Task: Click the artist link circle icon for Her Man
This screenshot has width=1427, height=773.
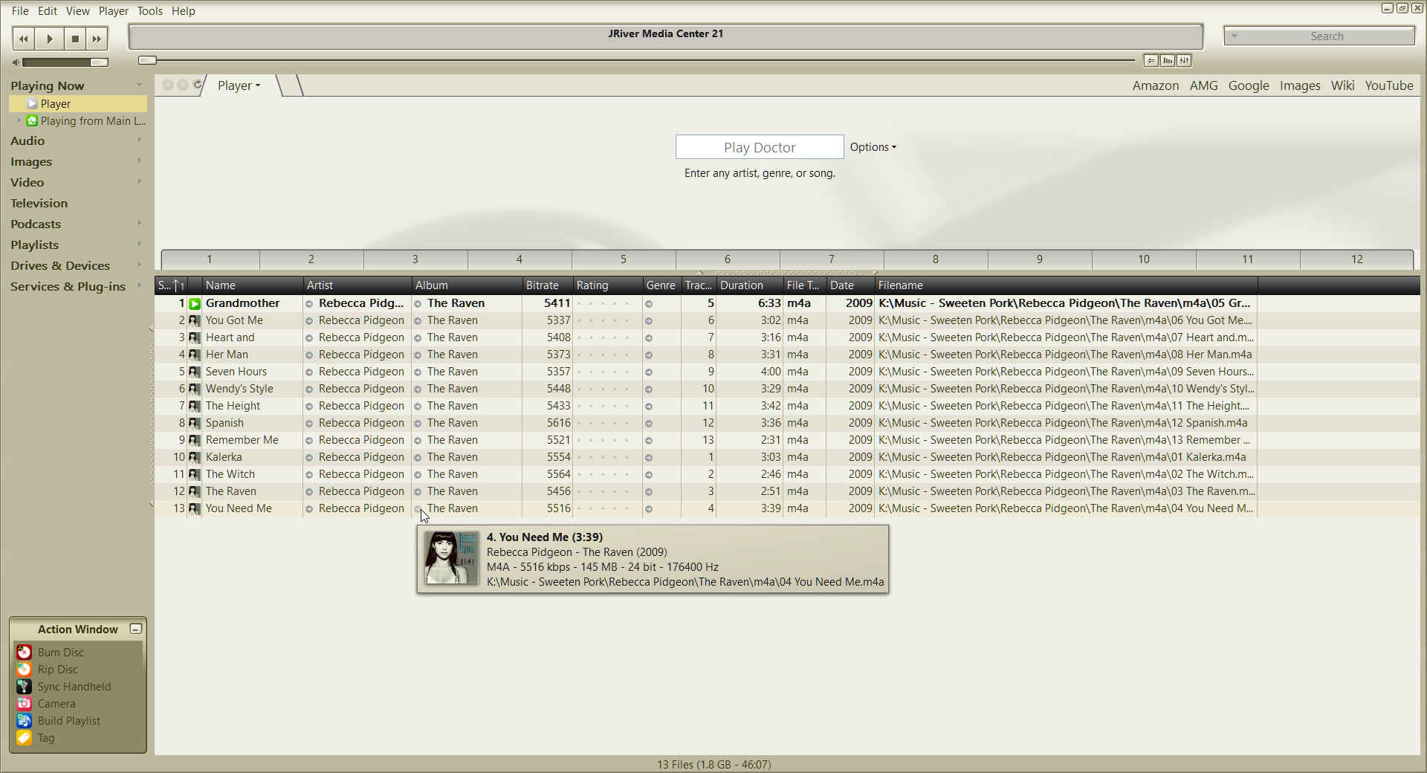Action: [x=309, y=355]
